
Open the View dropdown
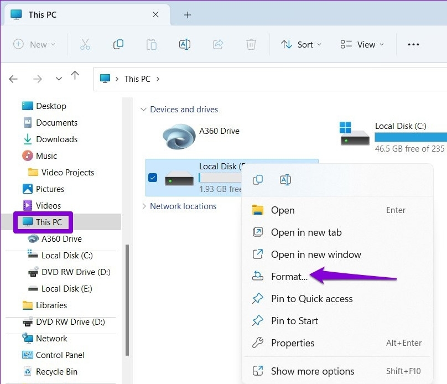(362, 44)
